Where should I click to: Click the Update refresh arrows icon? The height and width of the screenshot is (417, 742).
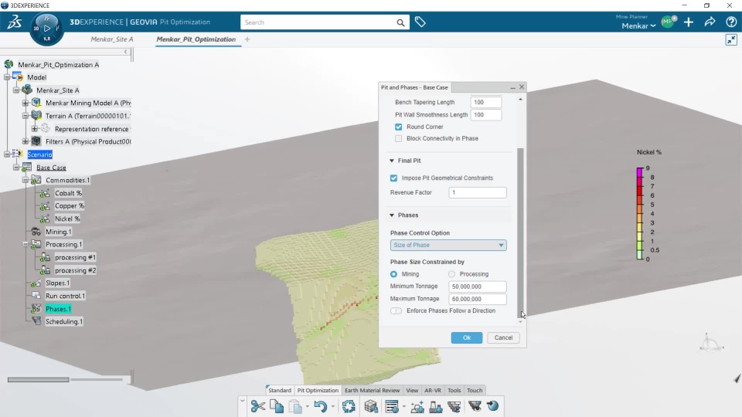pyautogui.click(x=349, y=406)
